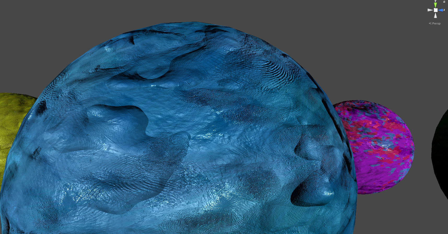Click the white center cube of scene gizmo
This screenshot has height=234, width=448.
435,10
